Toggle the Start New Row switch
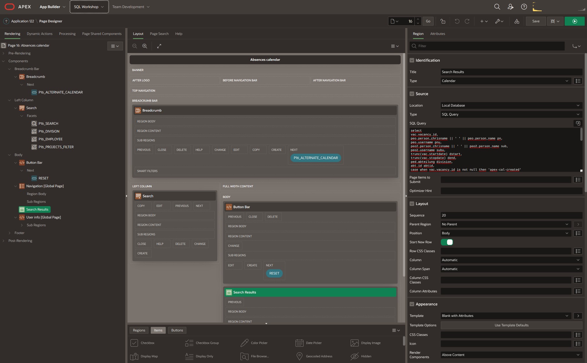This screenshot has width=587, height=363. coord(447,242)
